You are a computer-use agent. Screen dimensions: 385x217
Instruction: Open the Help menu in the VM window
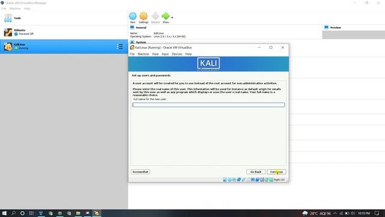188,54
